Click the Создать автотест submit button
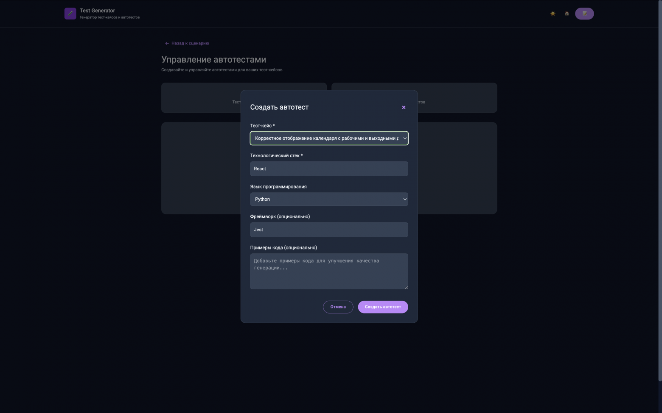 (383, 307)
